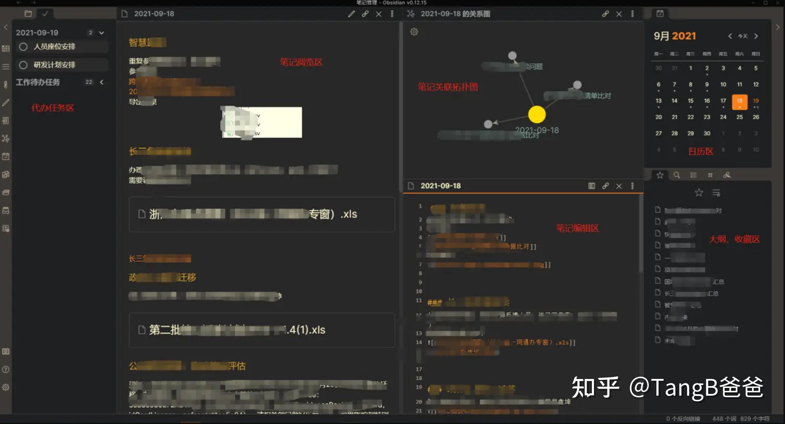Open the graph view icon in the left ribbon
The width and height of the screenshot is (785, 424).
click(x=5, y=138)
